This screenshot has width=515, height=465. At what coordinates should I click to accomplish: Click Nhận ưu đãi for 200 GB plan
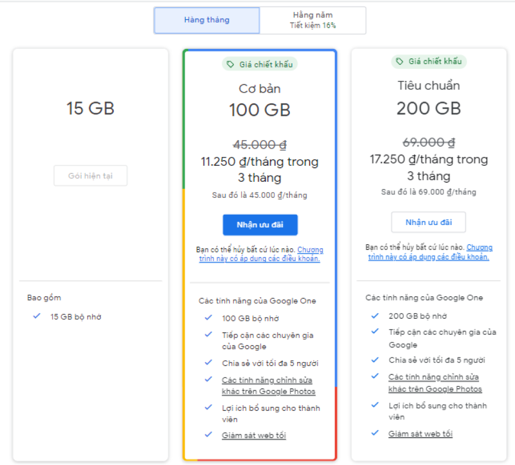[428, 222]
